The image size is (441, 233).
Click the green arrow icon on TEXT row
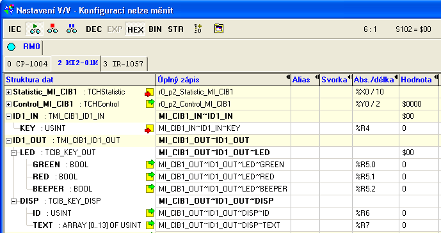(x=150, y=225)
